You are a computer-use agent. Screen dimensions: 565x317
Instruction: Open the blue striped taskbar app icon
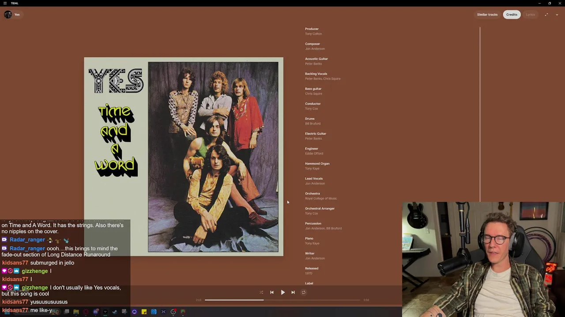coord(154,312)
